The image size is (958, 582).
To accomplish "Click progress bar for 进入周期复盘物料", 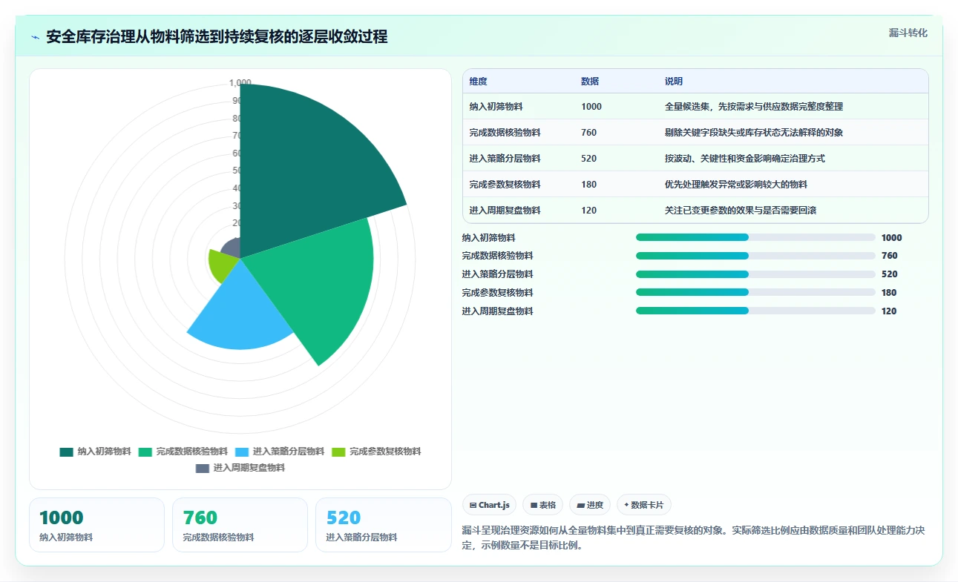I will tap(755, 311).
